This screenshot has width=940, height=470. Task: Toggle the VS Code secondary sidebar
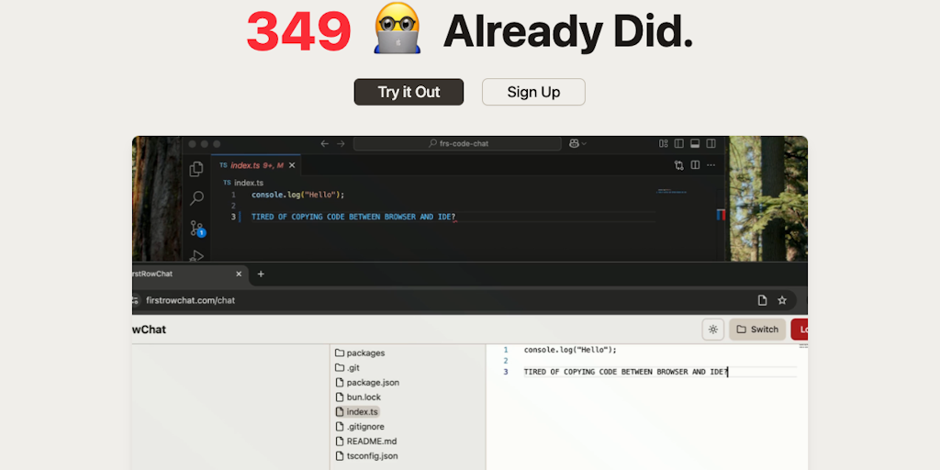[x=711, y=144]
